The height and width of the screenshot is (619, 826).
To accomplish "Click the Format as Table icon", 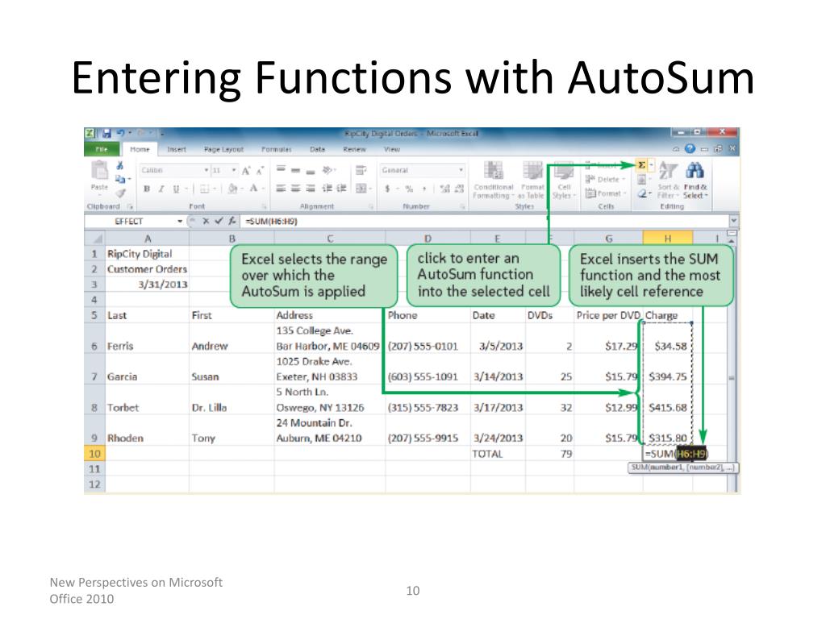I will pyautogui.click(x=532, y=171).
